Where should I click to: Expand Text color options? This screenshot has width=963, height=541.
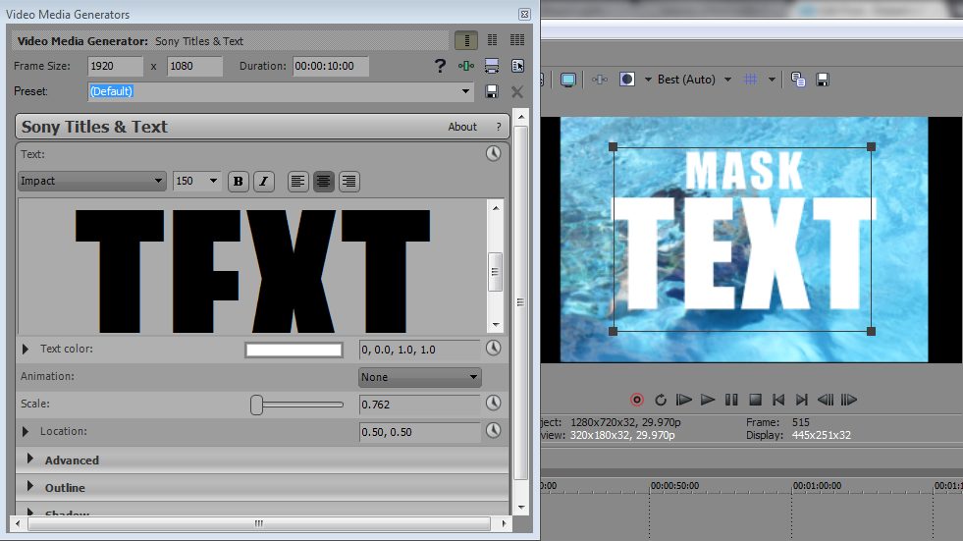click(26, 349)
